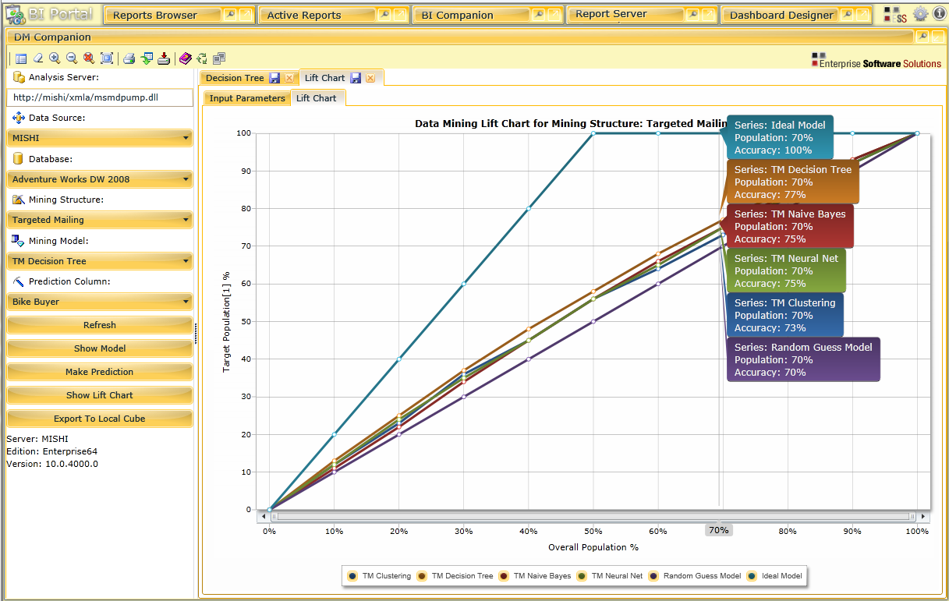Click the Show Model button

click(x=100, y=348)
